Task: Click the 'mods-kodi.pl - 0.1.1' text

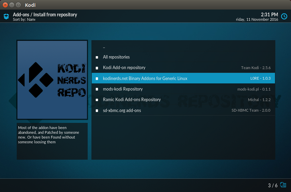Action: tap(254, 89)
